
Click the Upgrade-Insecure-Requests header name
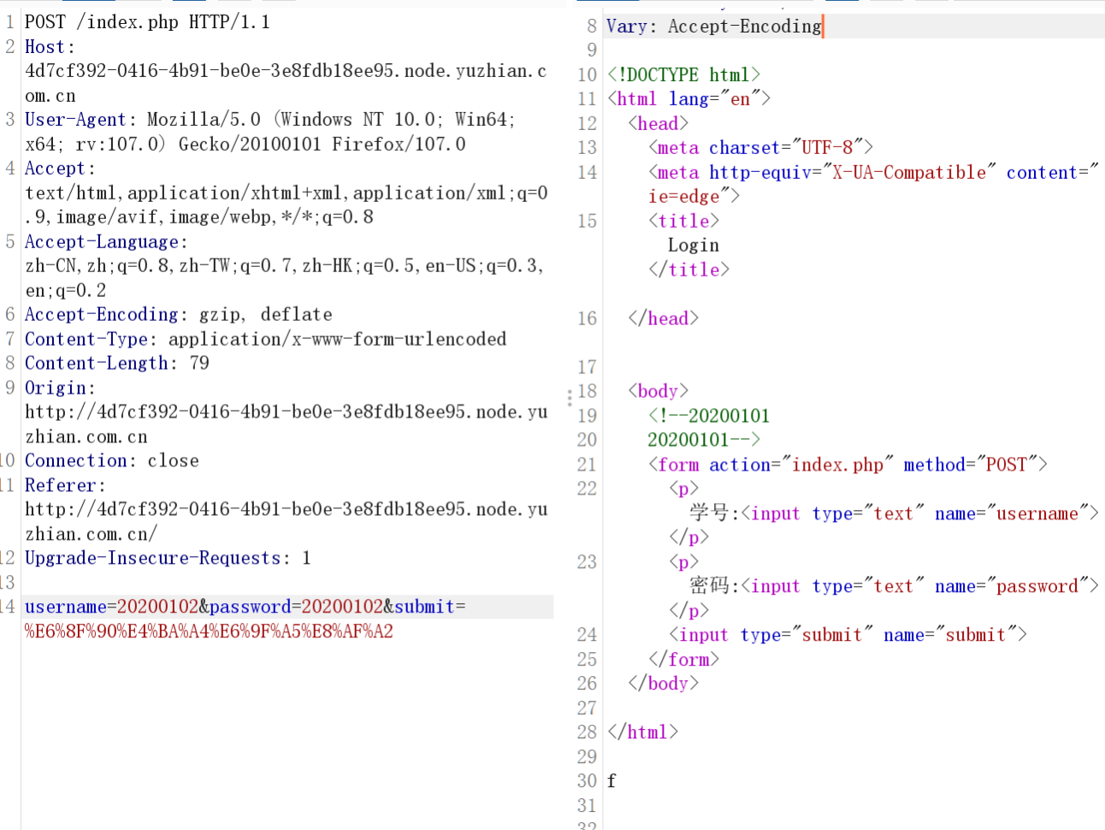pyautogui.click(x=152, y=559)
